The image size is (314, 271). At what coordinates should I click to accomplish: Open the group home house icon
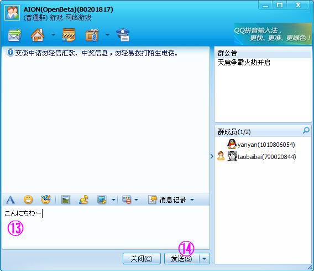click(x=38, y=35)
